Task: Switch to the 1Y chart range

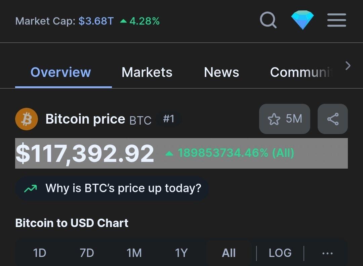Action: click(x=181, y=253)
